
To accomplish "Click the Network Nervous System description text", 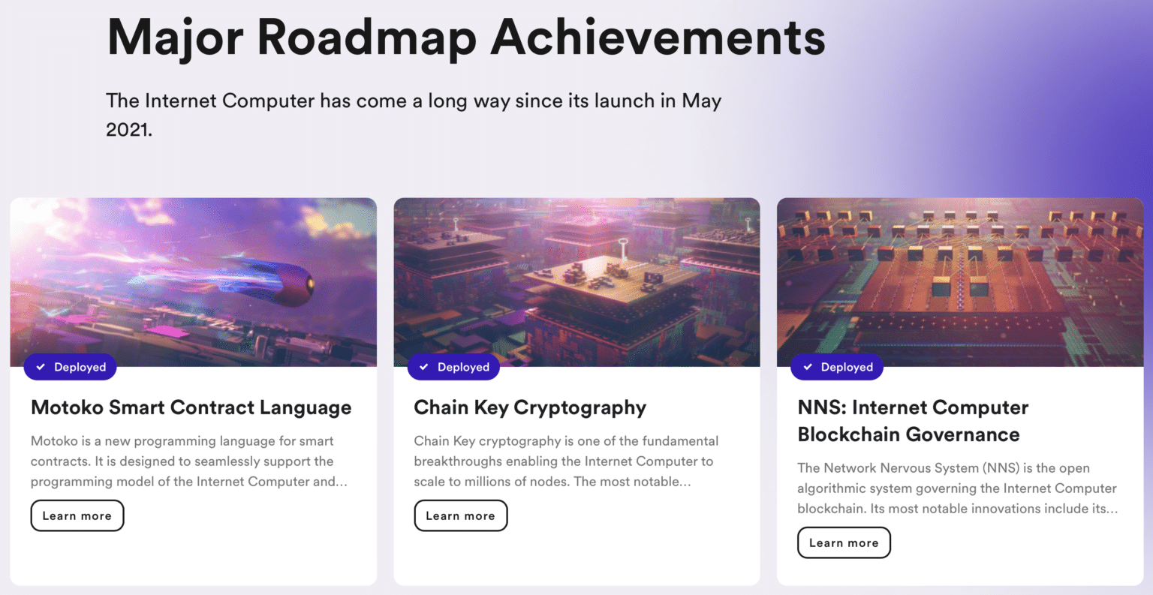I will pyautogui.click(x=956, y=488).
